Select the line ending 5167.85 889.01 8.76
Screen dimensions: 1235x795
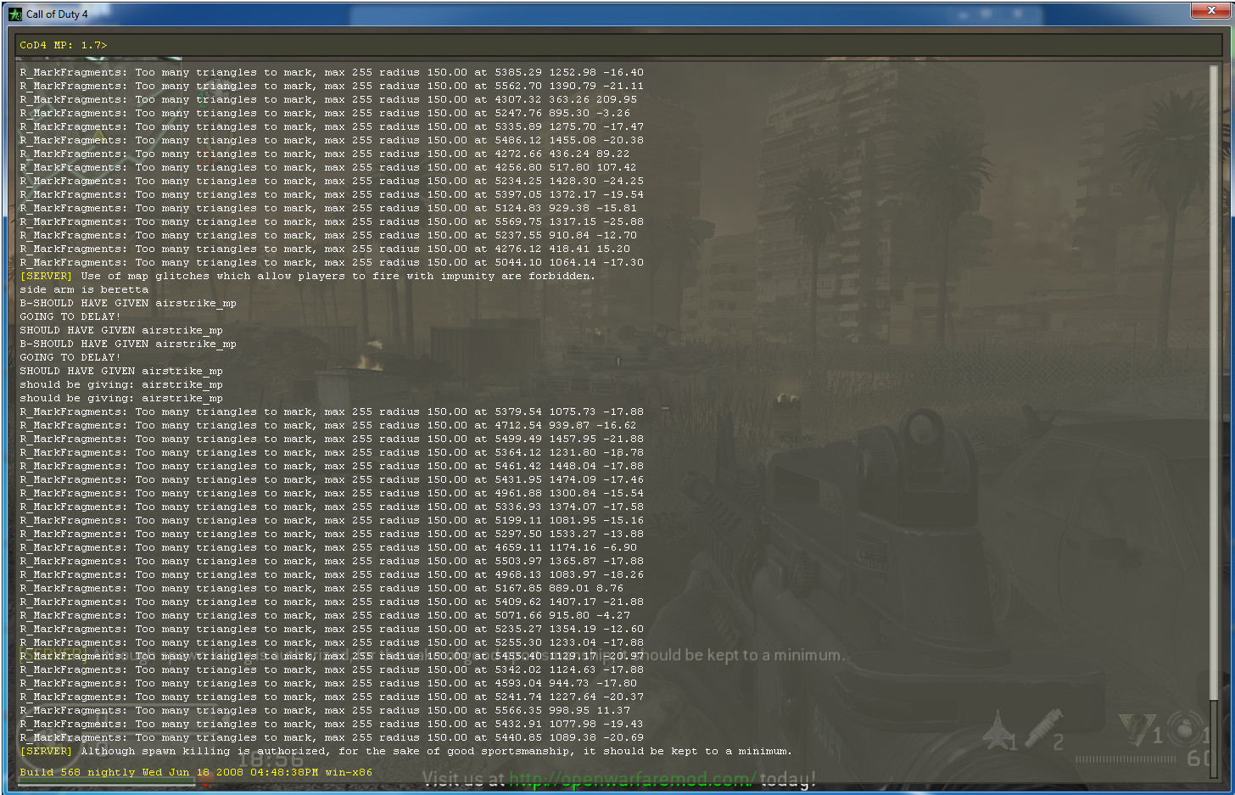pos(321,588)
